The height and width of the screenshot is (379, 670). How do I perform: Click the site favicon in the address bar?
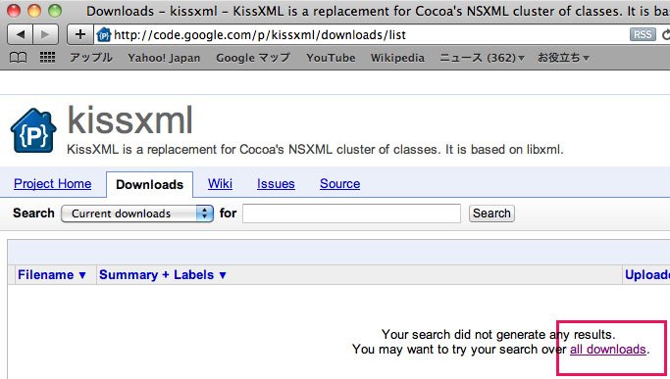pyautogui.click(x=104, y=35)
